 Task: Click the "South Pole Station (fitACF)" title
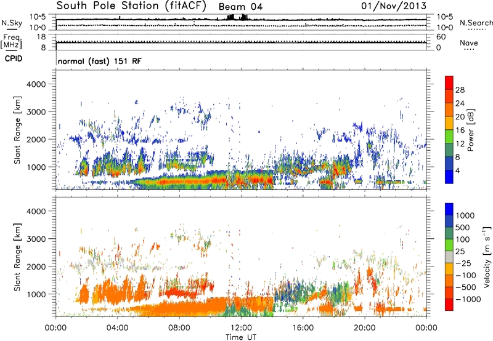[x=131, y=6]
